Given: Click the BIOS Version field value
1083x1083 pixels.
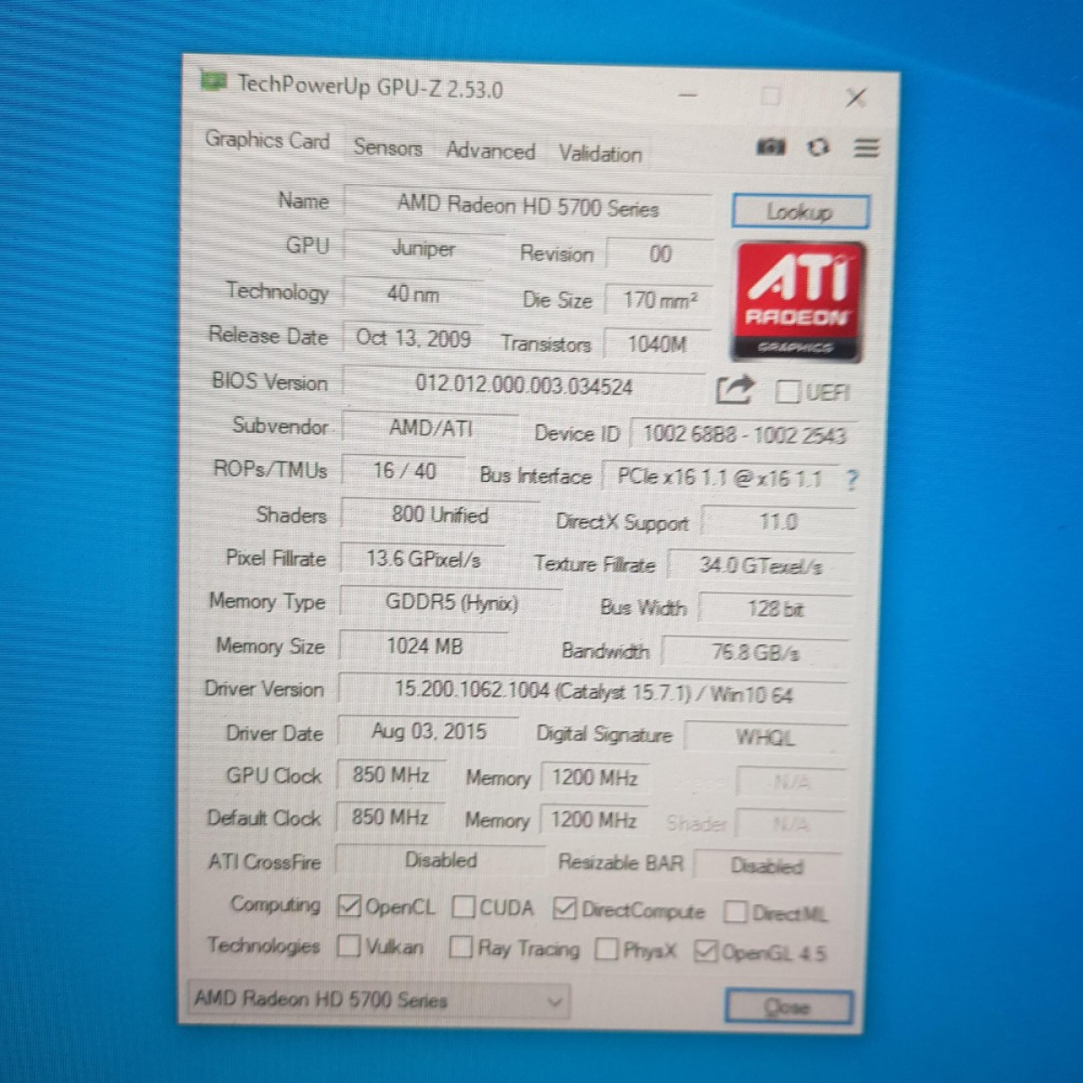Looking at the screenshot, I should [x=524, y=385].
